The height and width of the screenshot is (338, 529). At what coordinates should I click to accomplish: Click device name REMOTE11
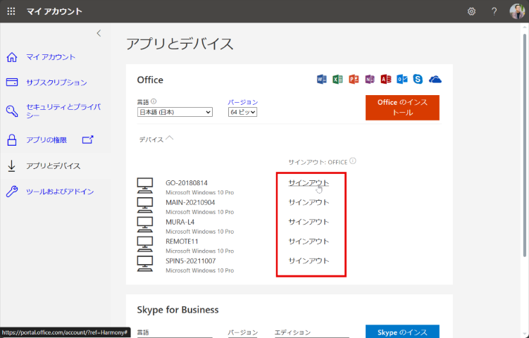pos(182,242)
